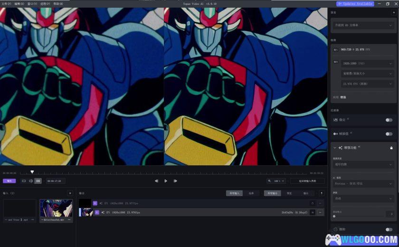Image resolution: width=399 pixels, height=247 pixels.
Task: Step back one frame with previous-frame icon
Action: [156, 181]
